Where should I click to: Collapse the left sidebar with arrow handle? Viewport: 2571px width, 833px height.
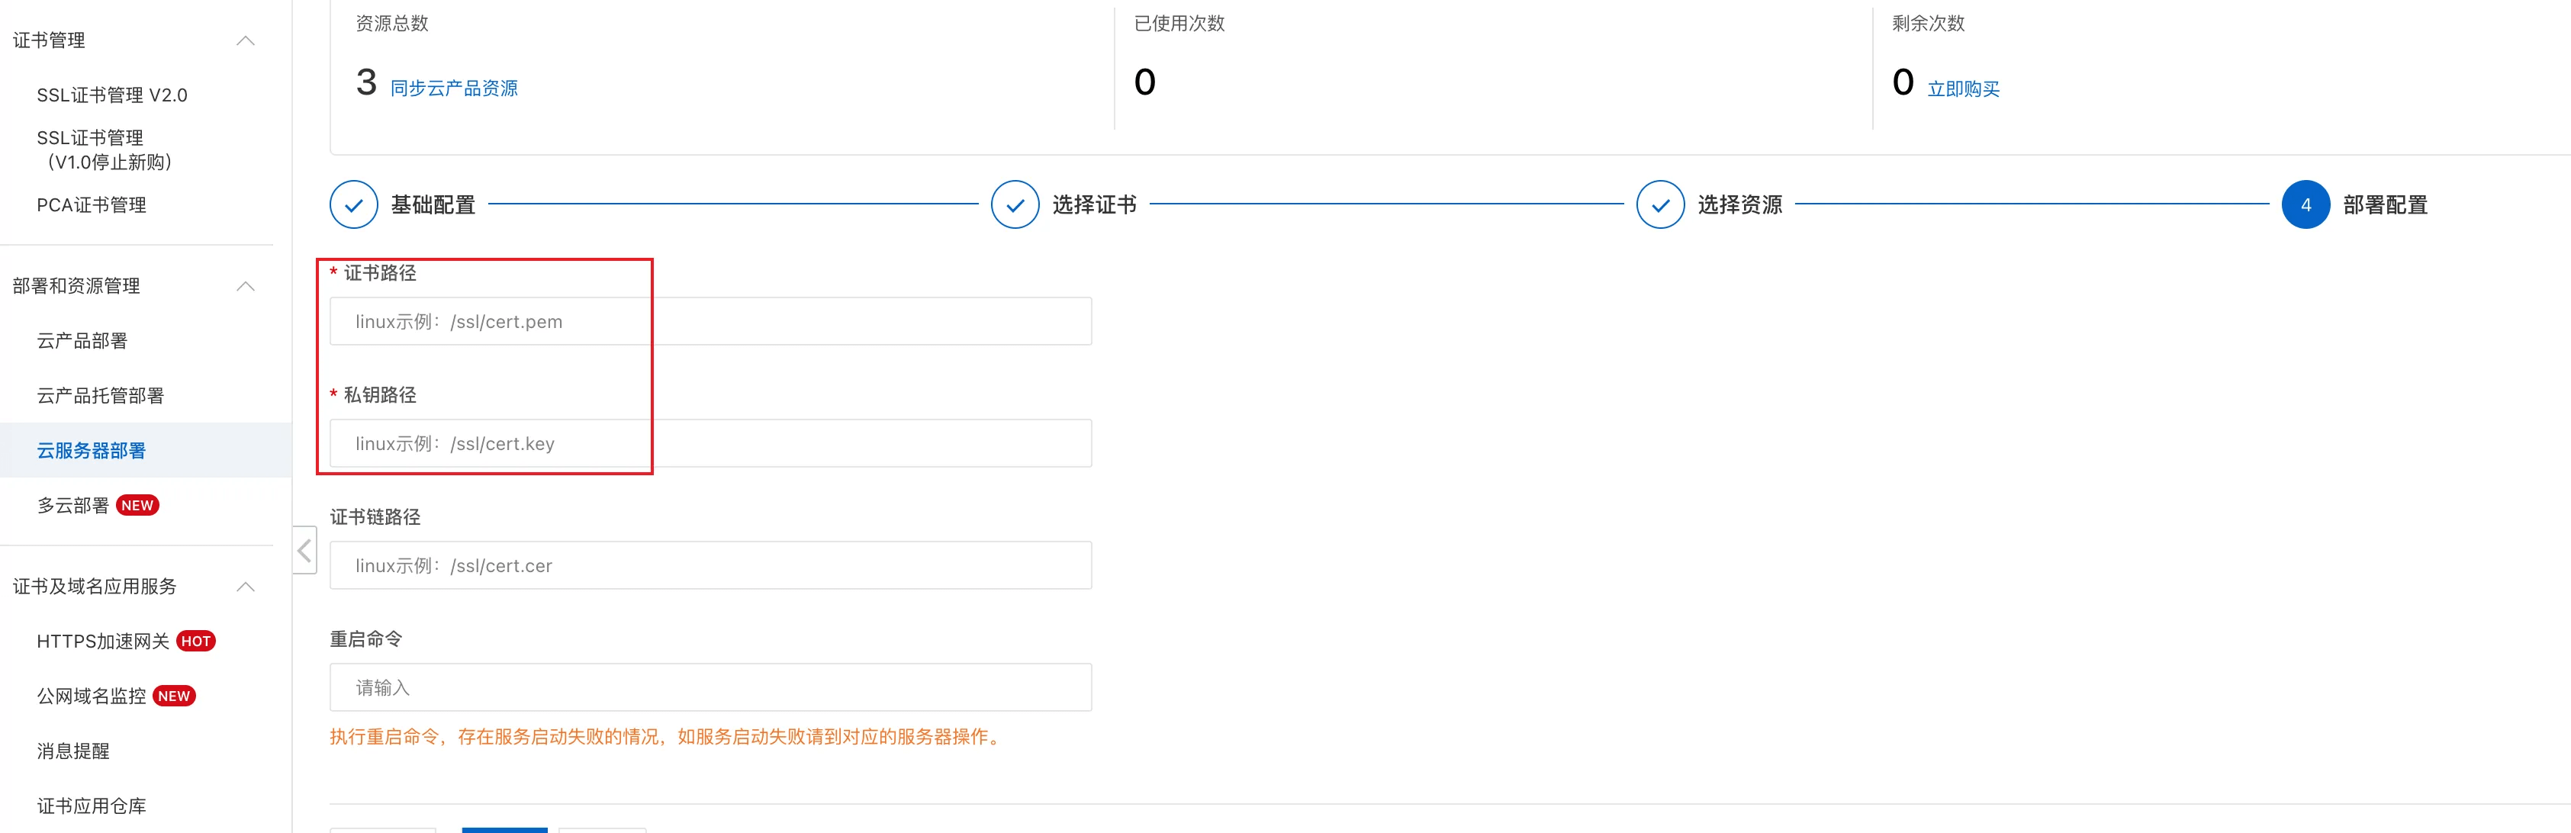click(304, 550)
